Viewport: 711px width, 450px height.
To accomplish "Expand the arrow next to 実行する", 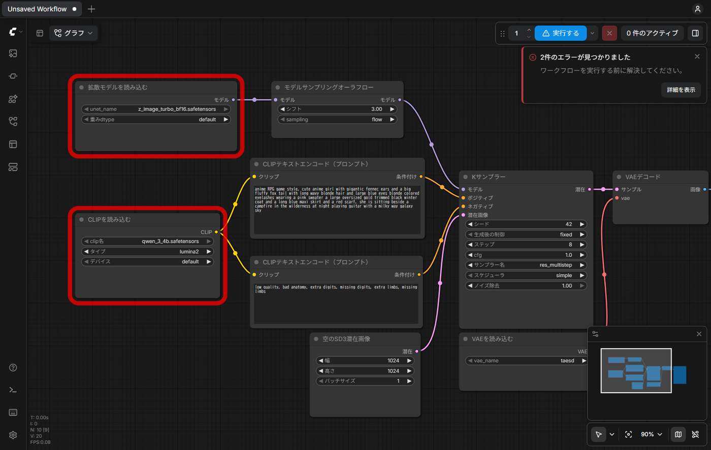I will 592,33.
